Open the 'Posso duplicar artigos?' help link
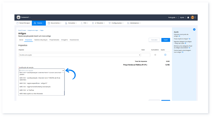The width and height of the screenshot is (212, 117). [x=181, y=38]
